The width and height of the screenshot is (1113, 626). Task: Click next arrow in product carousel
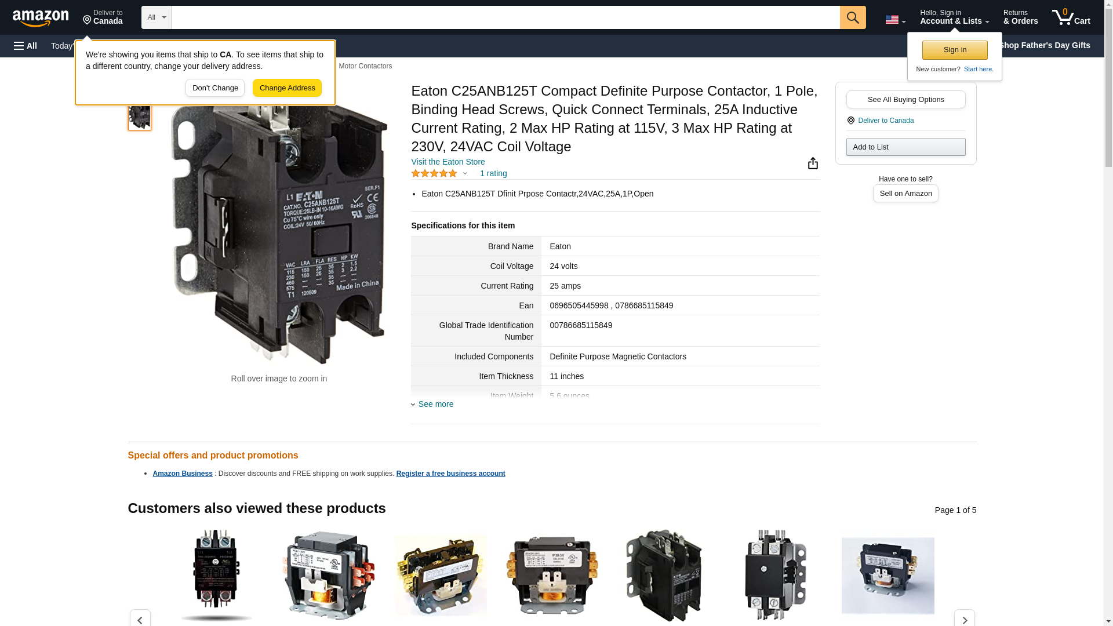pyautogui.click(x=964, y=620)
